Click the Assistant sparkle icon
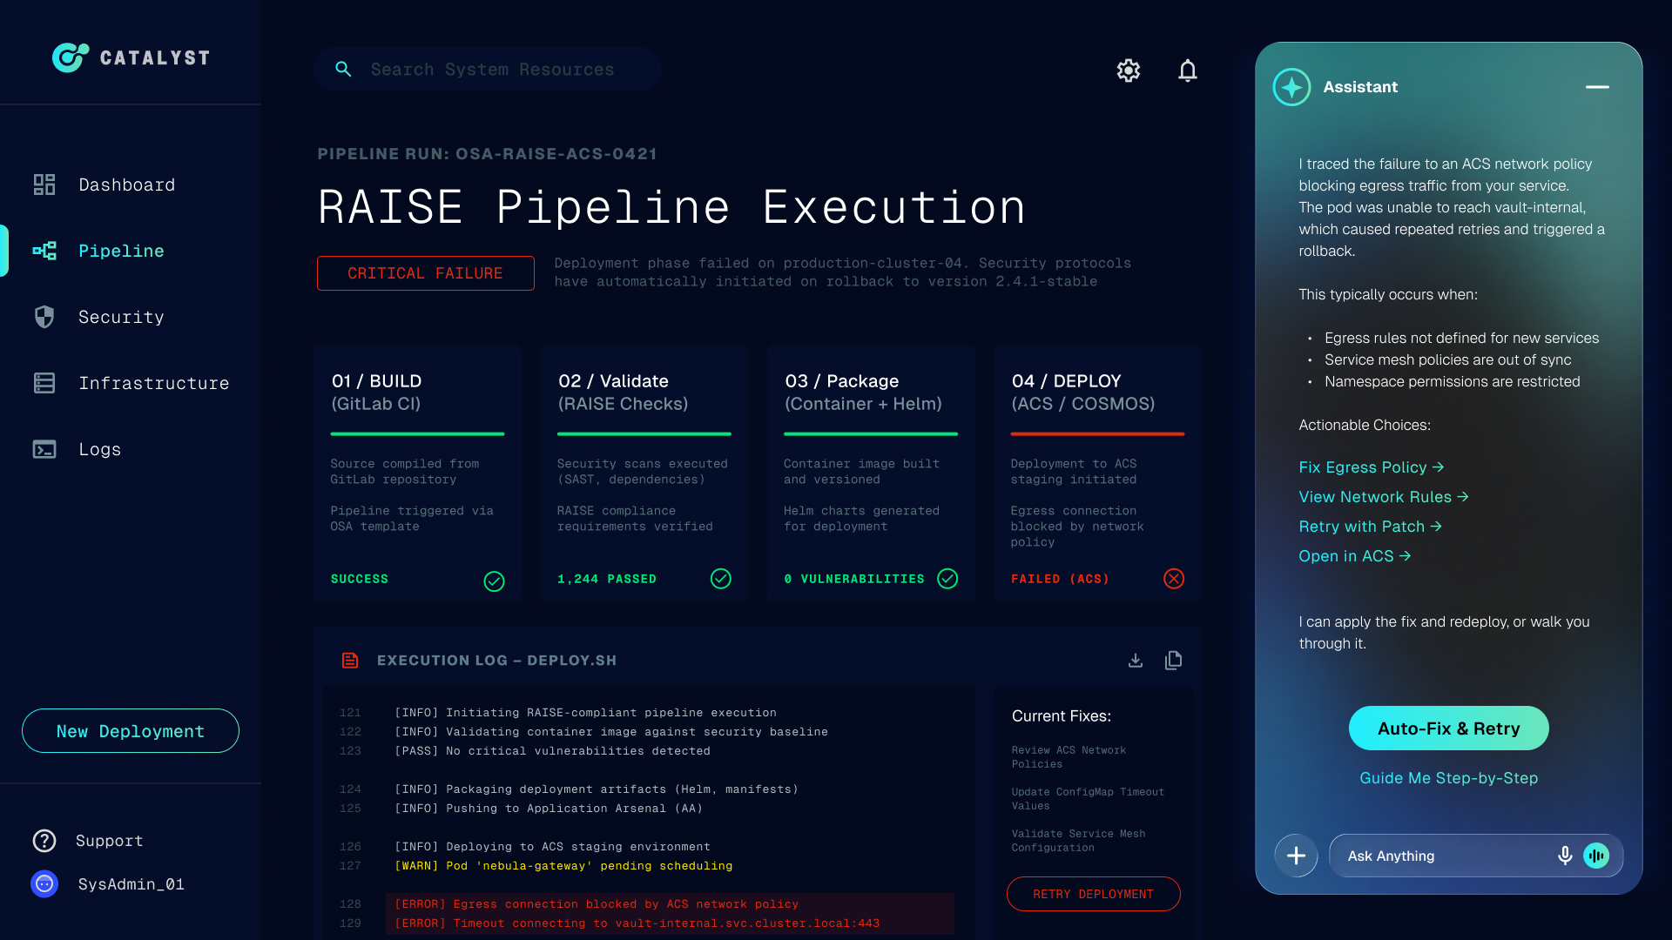This screenshot has width=1672, height=940. coord(1291,87)
